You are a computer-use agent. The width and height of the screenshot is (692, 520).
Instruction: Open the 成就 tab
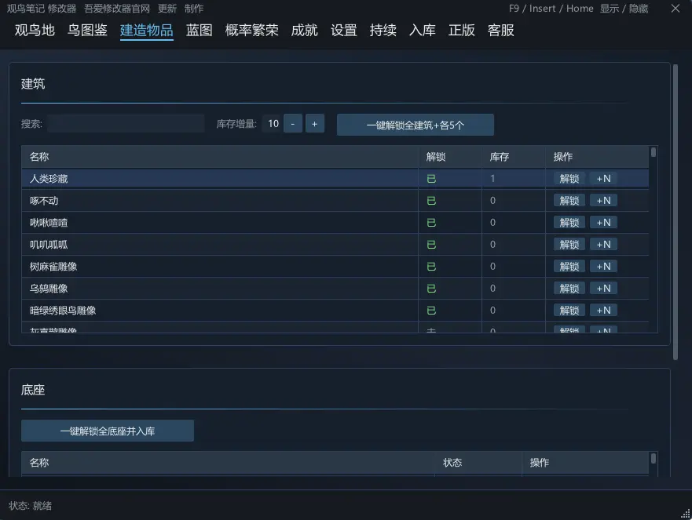[x=304, y=30]
